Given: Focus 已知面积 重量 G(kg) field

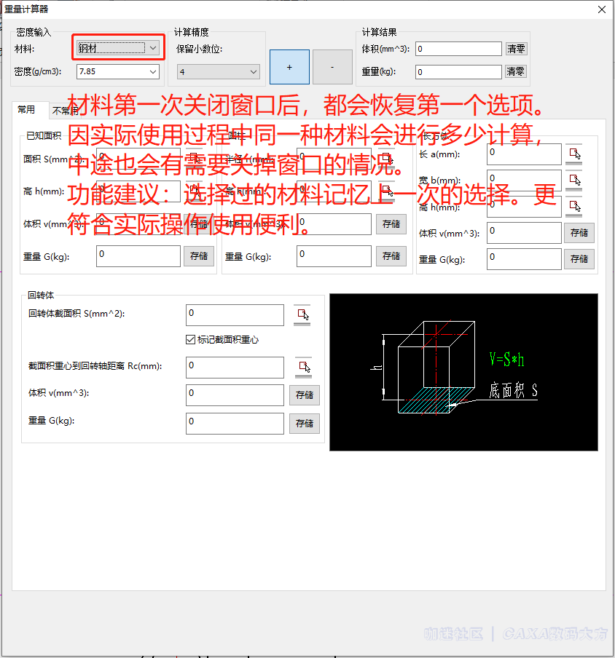Looking at the screenshot, I should point(138,256).
